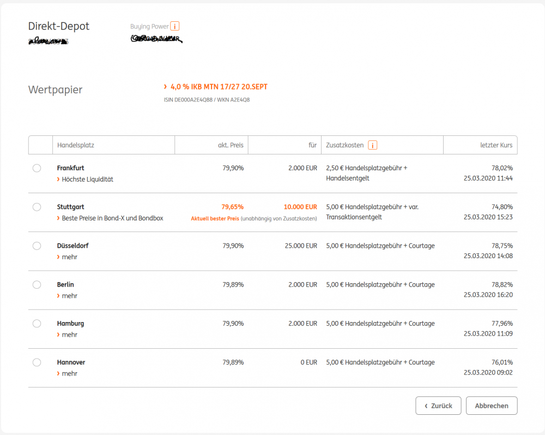Open 'Beste Preise in Bond-X und Bondbox' link

[112, 218]
